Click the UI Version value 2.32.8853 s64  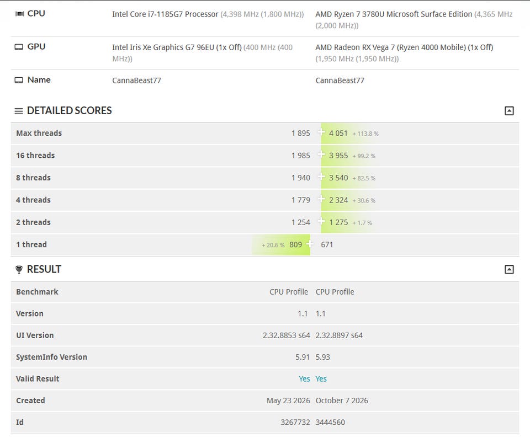287,335
